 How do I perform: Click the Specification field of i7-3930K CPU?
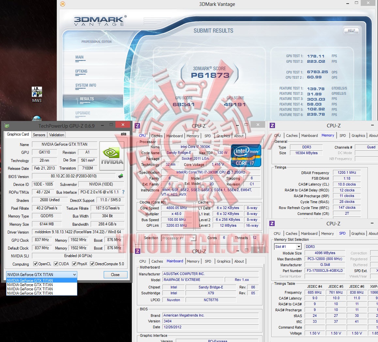click(x=210, y=172)
